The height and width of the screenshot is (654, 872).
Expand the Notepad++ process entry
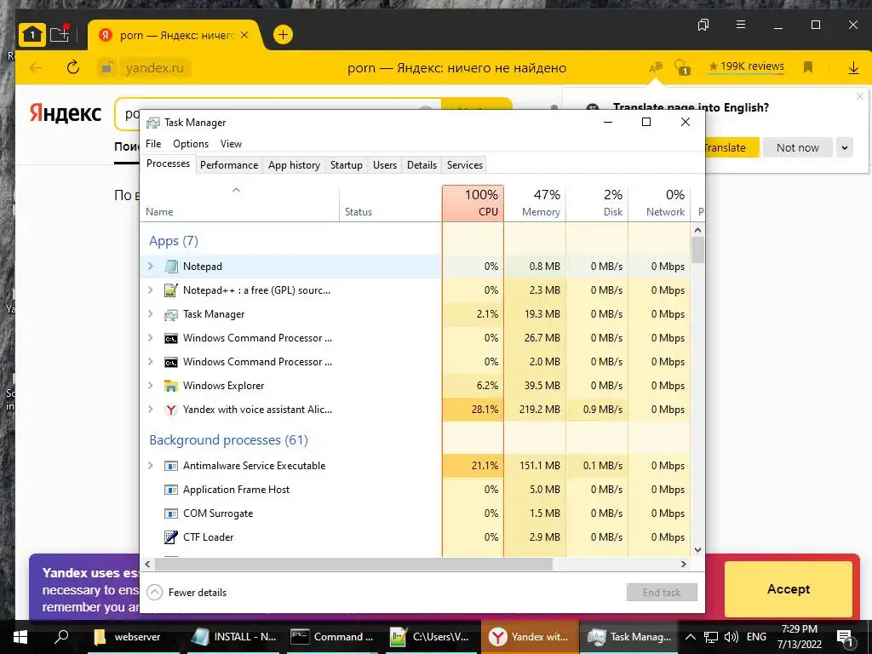tap(150, 290)
